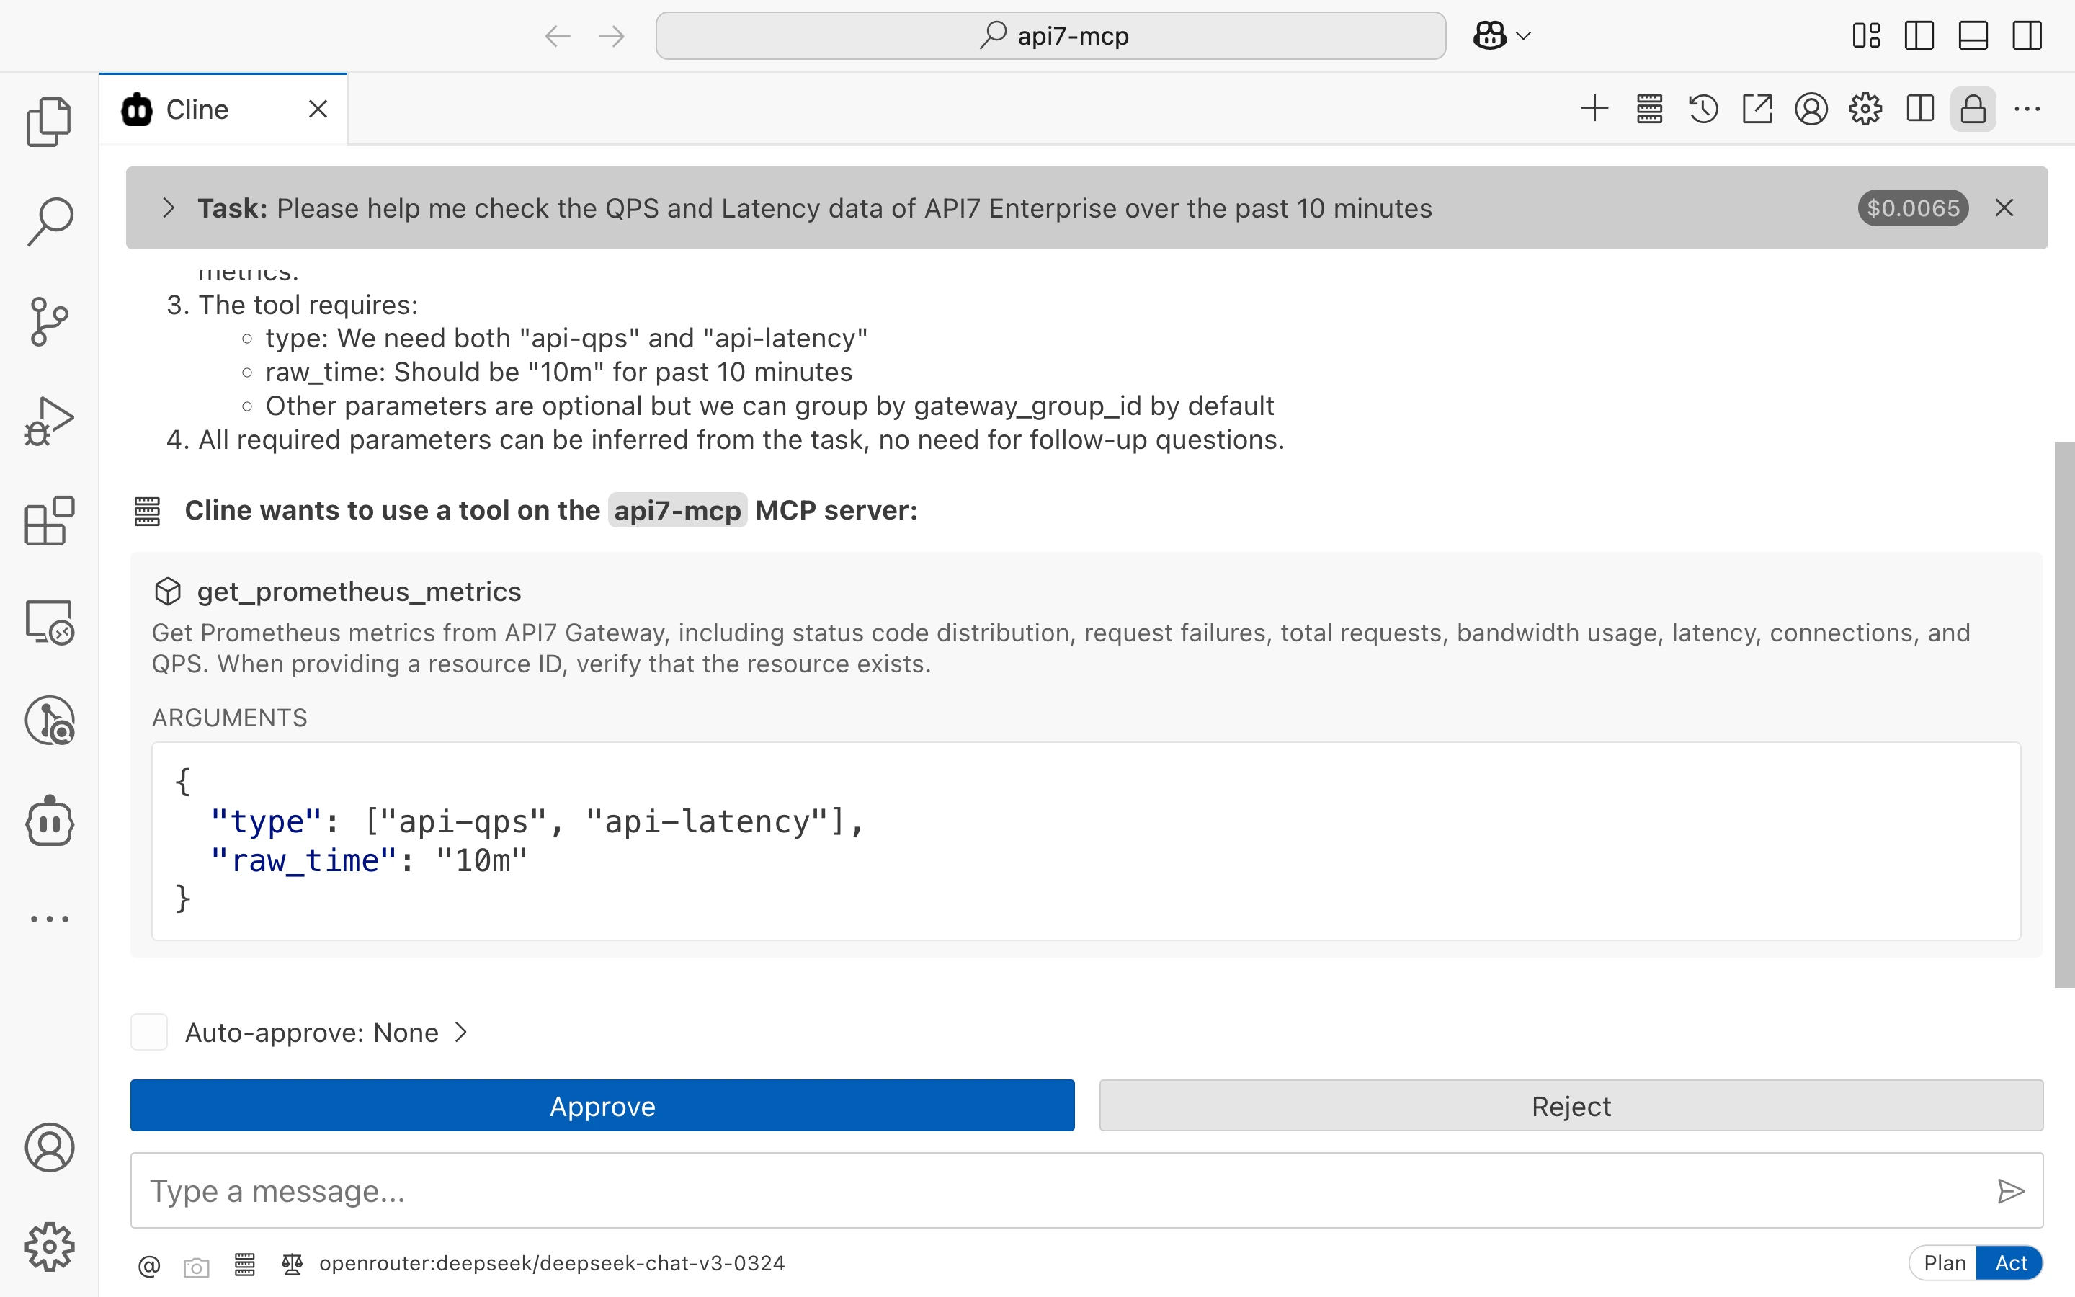Select the Cline tab
This screenshot has height=1297, width=2075.
click(x=223, y=109)
